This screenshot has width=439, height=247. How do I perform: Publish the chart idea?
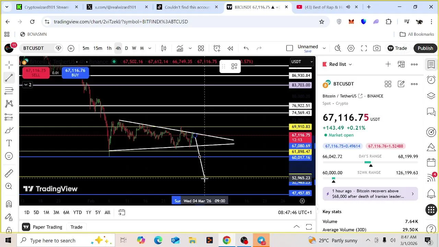[425, 48]
